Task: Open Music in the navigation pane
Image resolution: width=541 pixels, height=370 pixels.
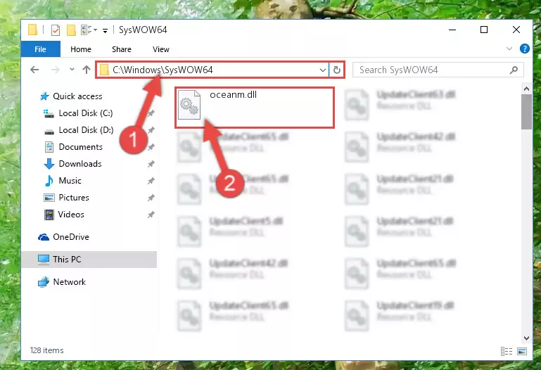Action: [x=70, y=181]
